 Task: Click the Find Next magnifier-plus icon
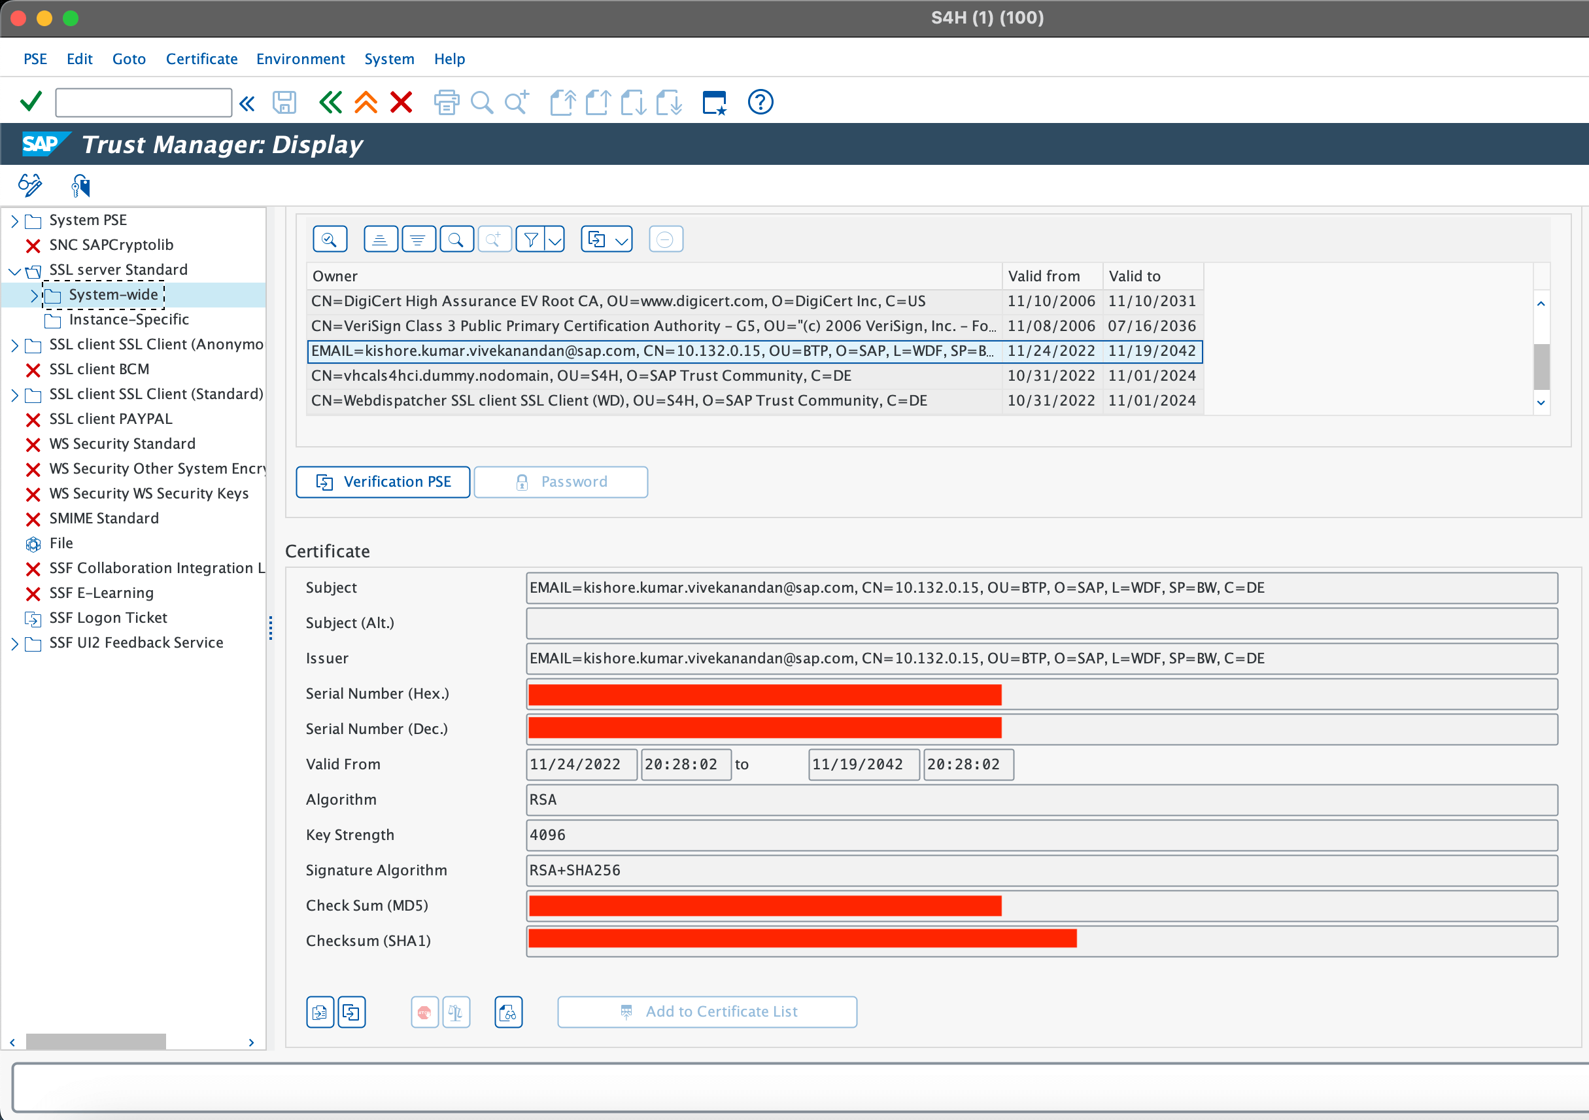(x=517, y=103)
